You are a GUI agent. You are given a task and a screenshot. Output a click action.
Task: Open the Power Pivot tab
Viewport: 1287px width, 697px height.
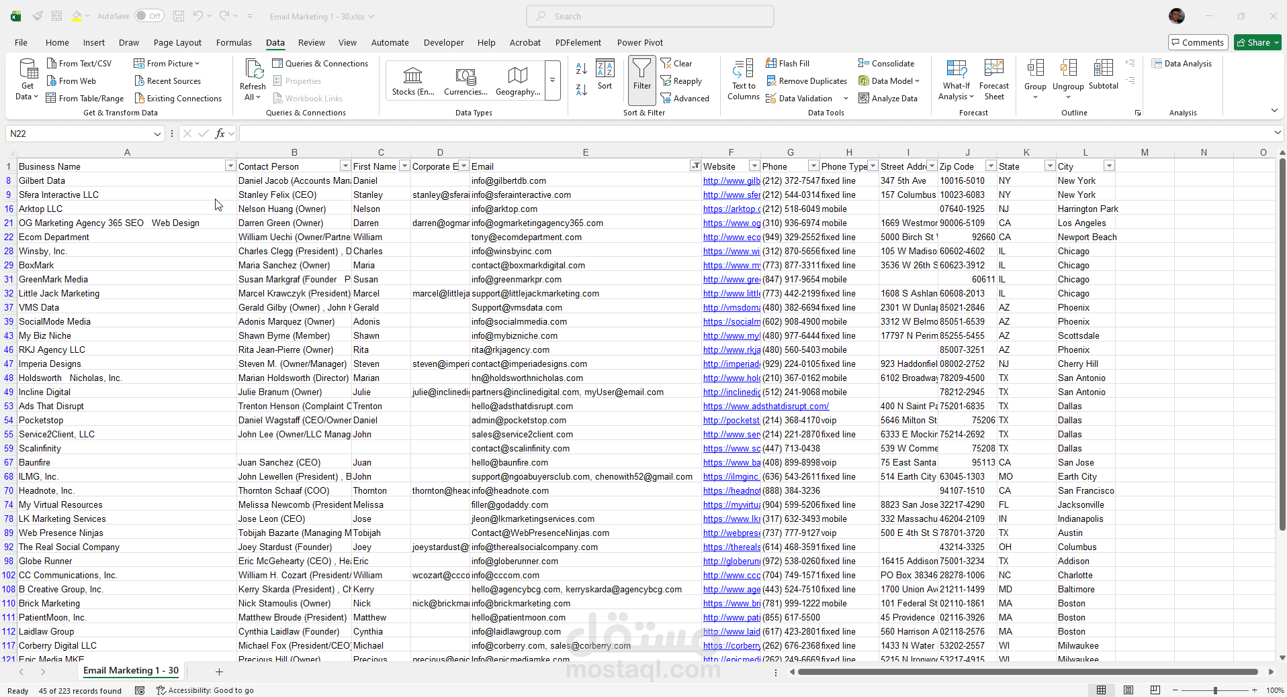(640, 42)
